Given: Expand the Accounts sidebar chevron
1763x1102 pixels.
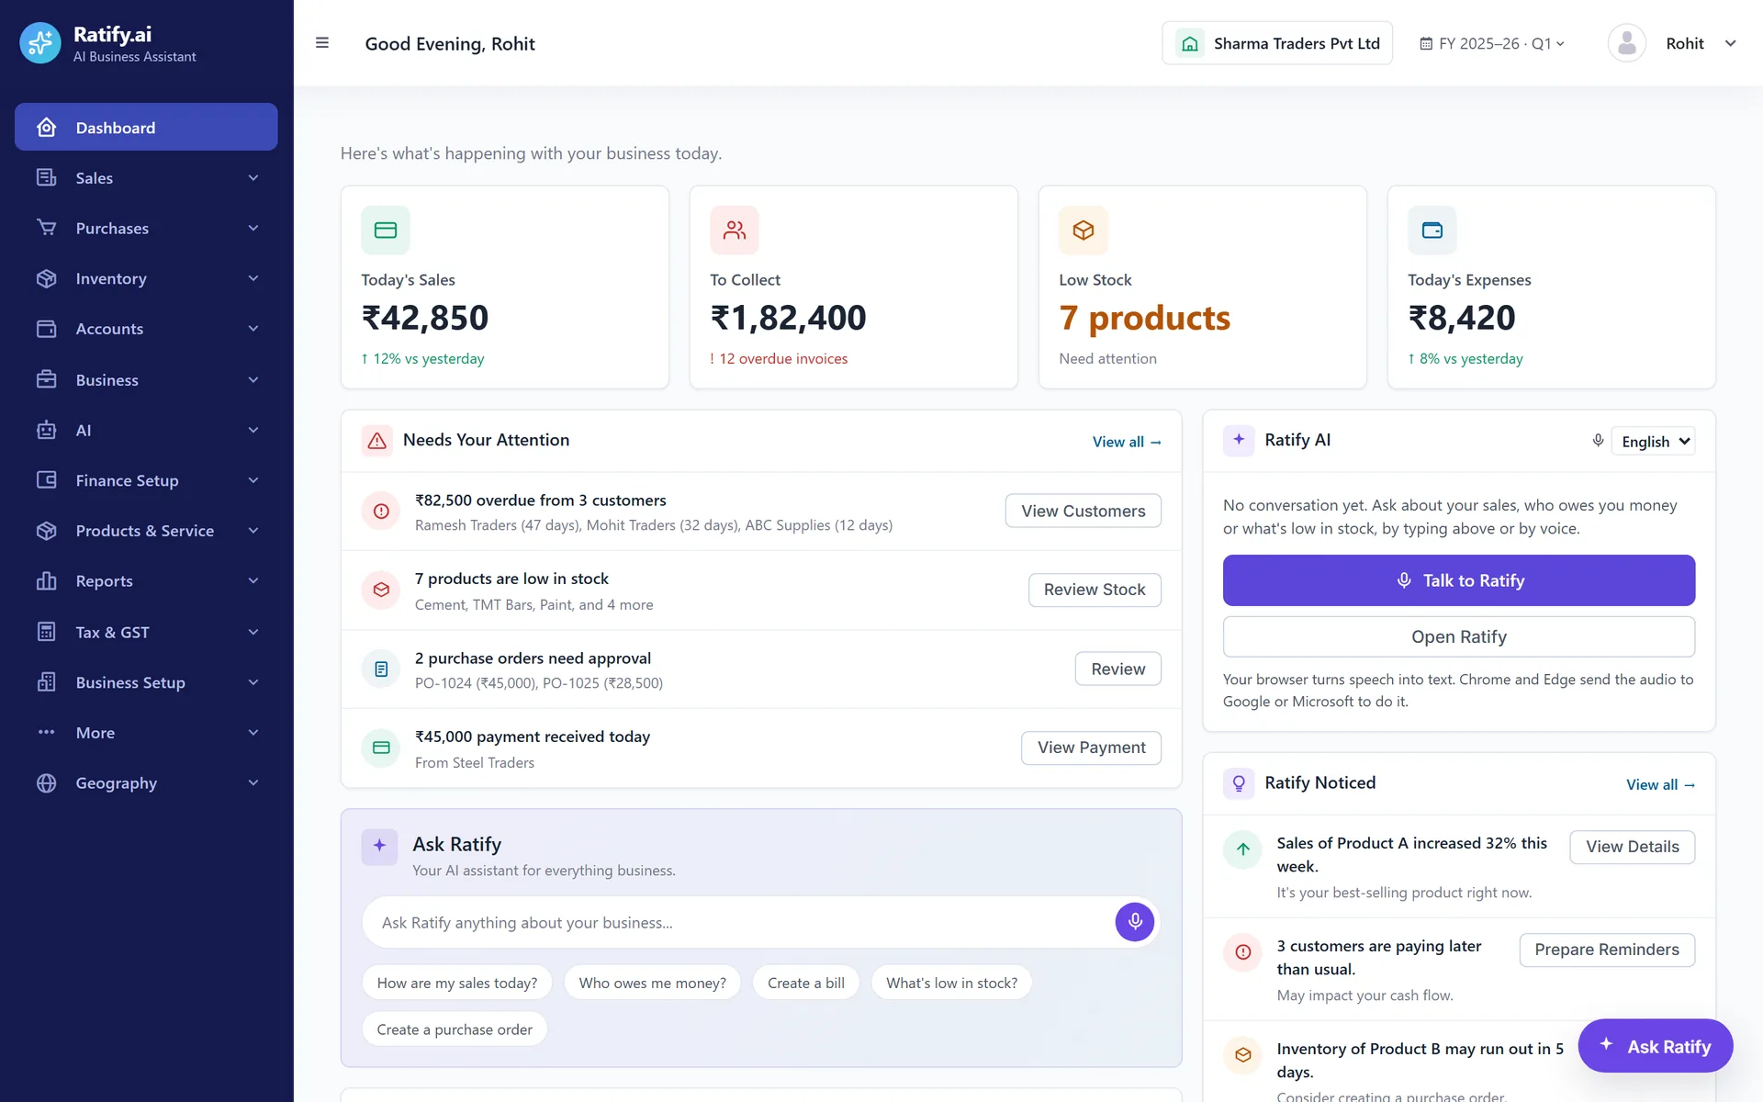Looking at the screenshot, I should click(x=253, y=329).
